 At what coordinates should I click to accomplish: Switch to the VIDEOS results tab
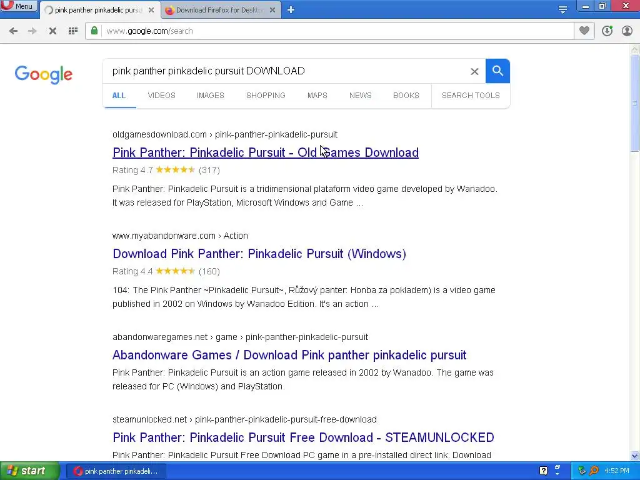click(x=162, y=96)
